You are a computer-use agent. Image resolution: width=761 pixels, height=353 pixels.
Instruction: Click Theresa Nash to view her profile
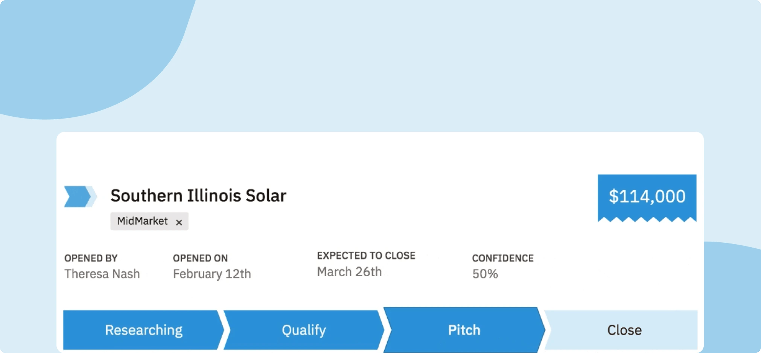pyautogui.click(x=102, y=274)
